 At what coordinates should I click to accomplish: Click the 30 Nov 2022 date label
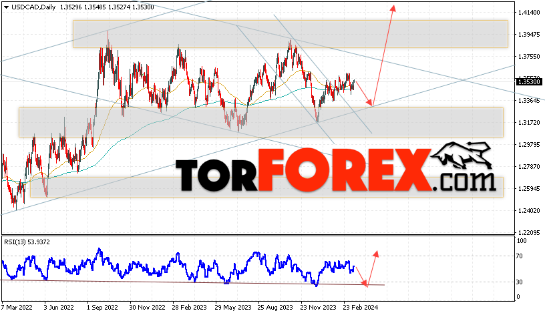coord(147,308)
